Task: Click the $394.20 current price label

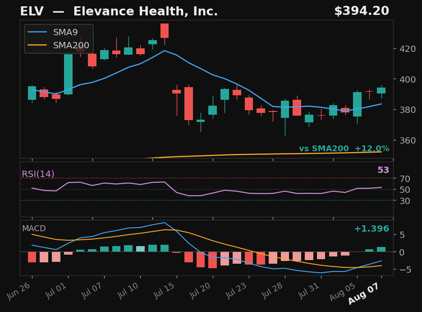Action: 362,11
